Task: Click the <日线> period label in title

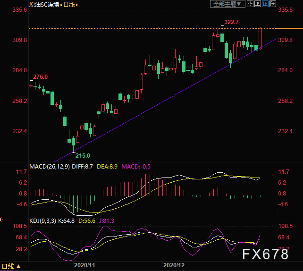Action: point(69,5)
